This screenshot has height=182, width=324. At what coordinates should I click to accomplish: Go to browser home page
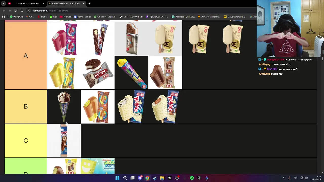click(22, 11)
